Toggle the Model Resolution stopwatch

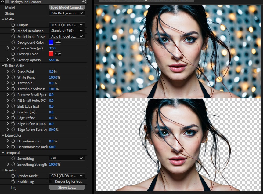(x=13, y=31)
